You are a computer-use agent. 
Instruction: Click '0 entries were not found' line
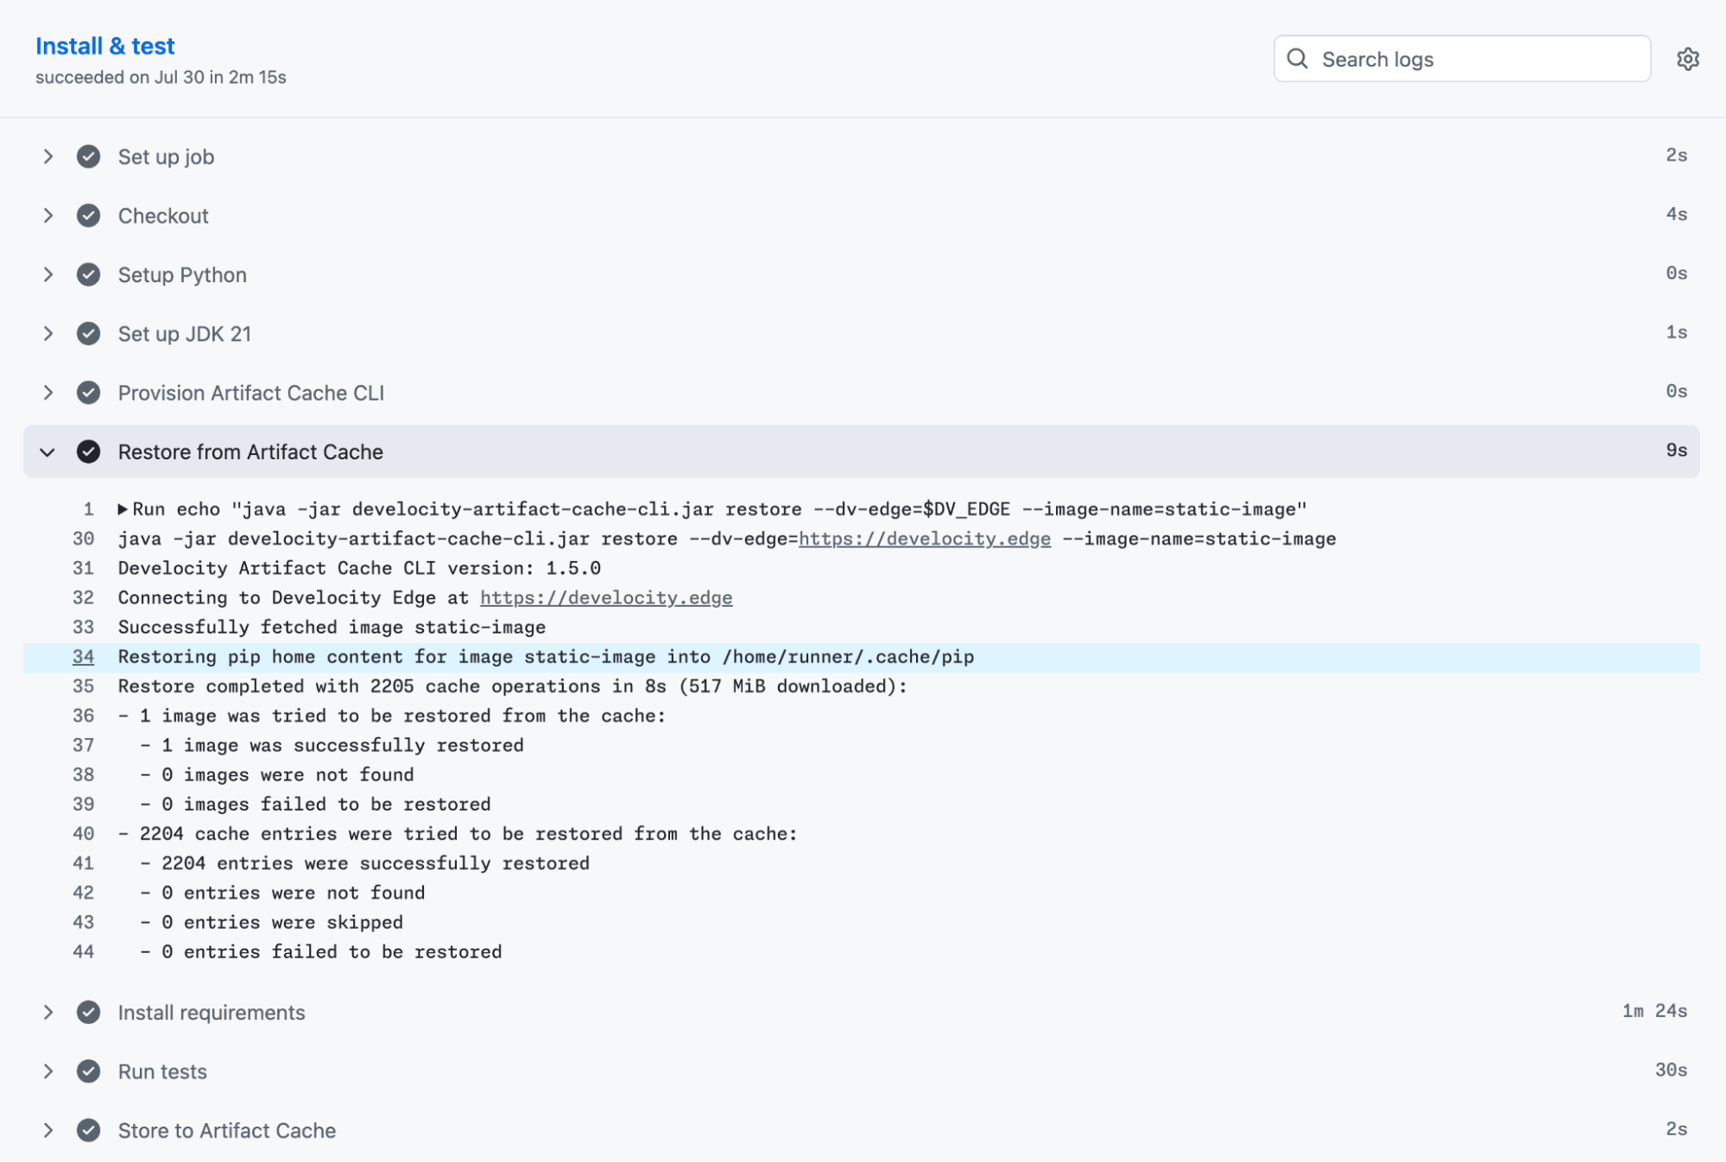coord(282,893)
